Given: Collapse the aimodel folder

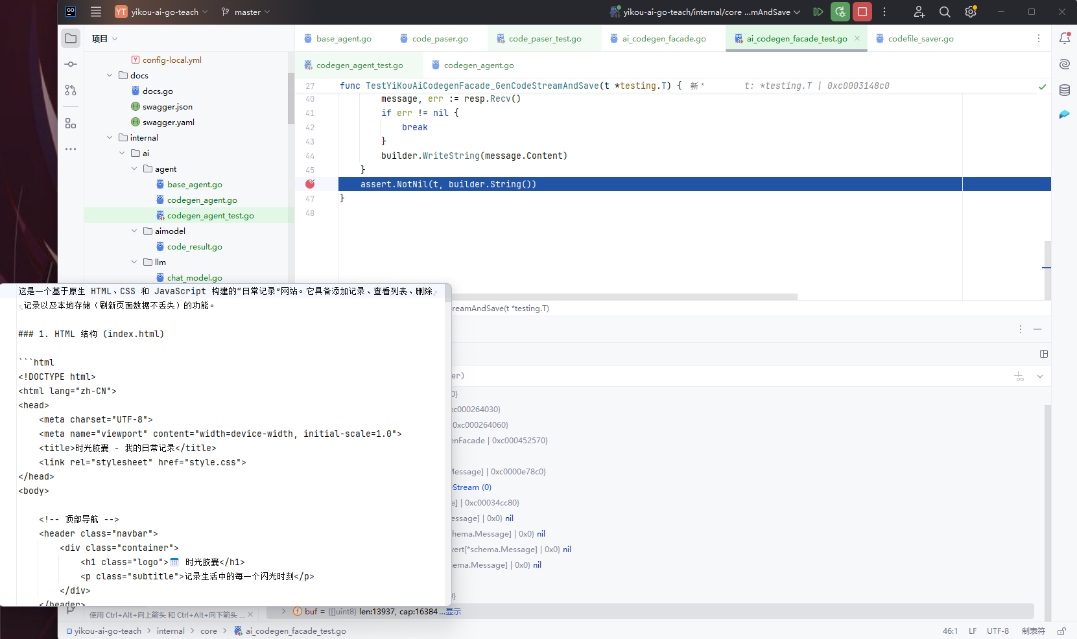Looking at the screenshot, I should pyautogui.click(x=134, y=231).
